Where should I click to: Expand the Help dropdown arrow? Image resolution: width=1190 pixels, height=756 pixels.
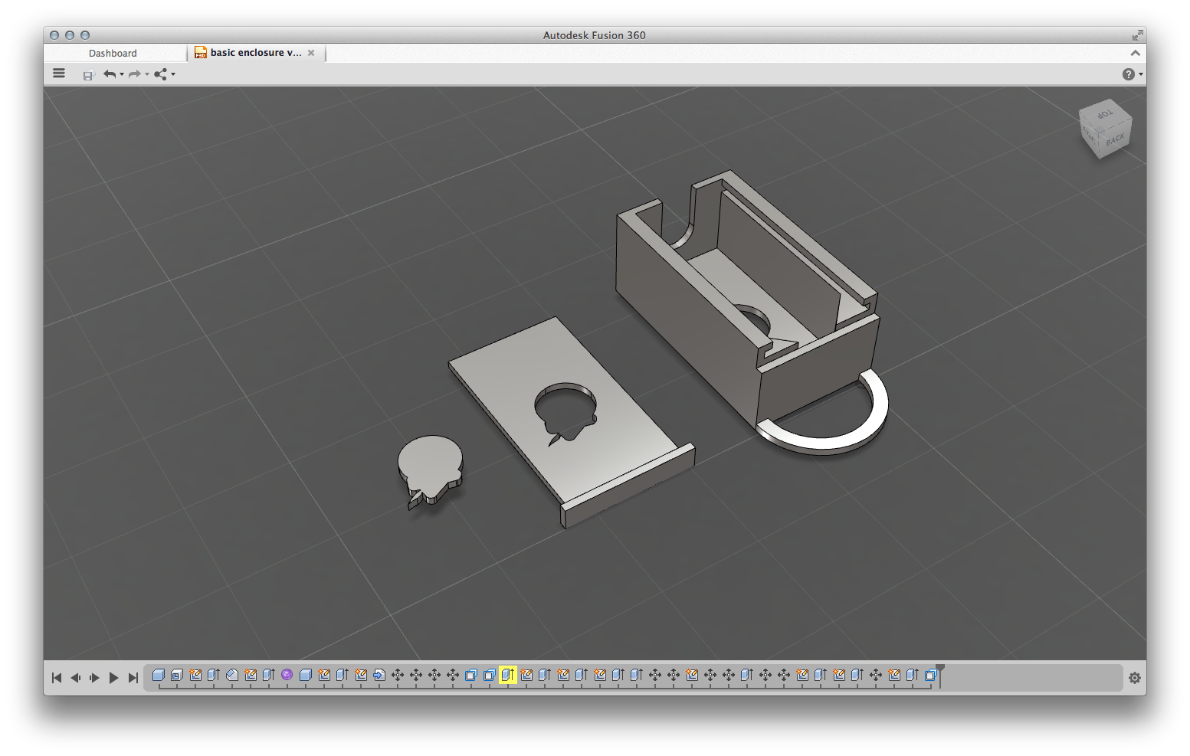coord(1141,74)
